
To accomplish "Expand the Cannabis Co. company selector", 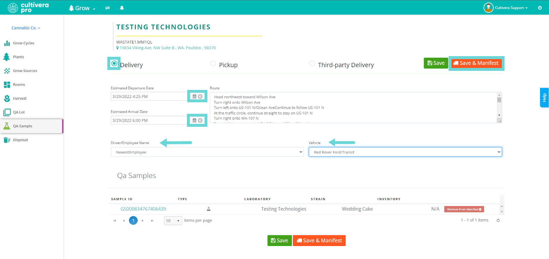I will point(26,28).
